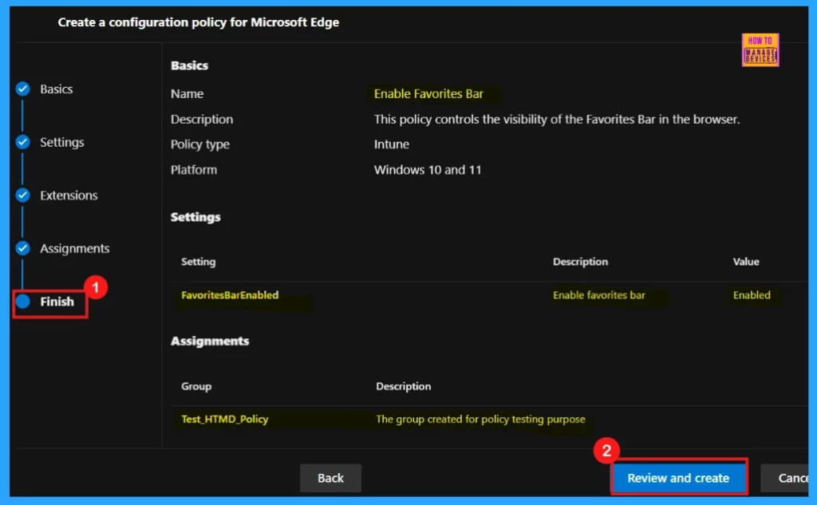Click the Setting column header
The image size is (817, 505).
[x=198, y=262]
